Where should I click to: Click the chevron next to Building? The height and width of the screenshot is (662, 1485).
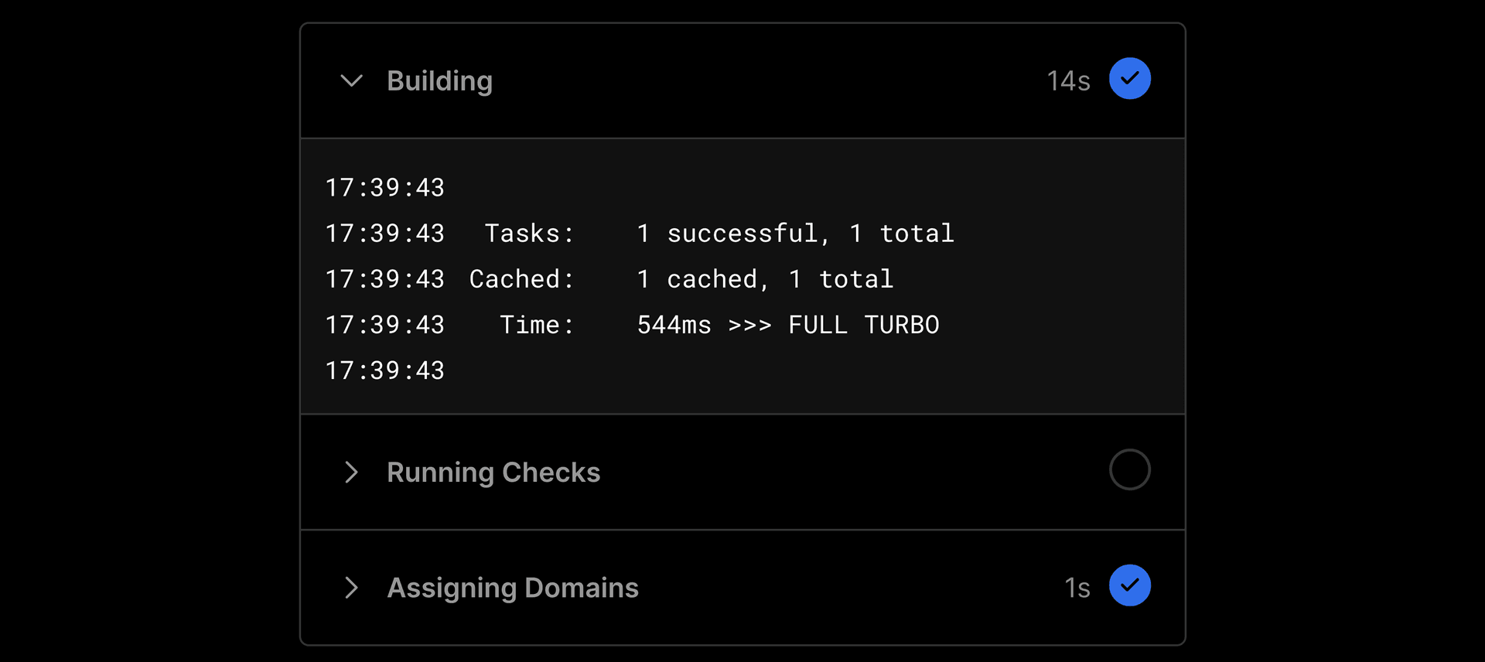coord(352,80)
